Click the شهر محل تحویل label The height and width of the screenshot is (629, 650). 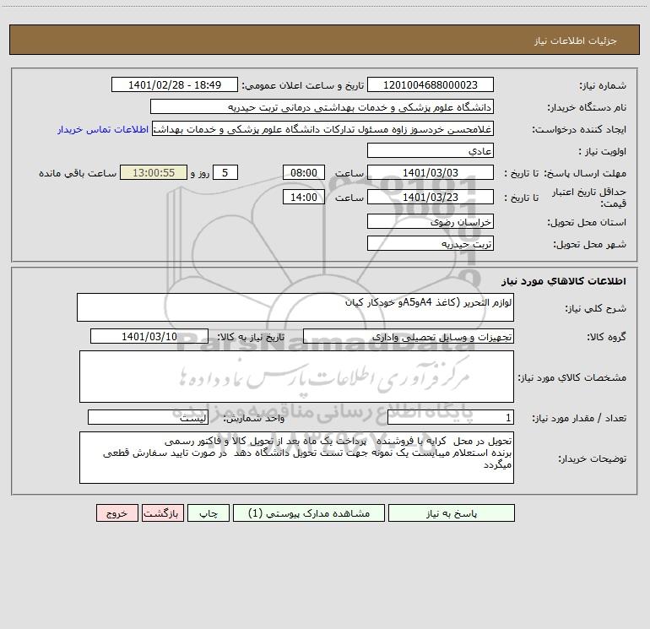tap(589, 245)
